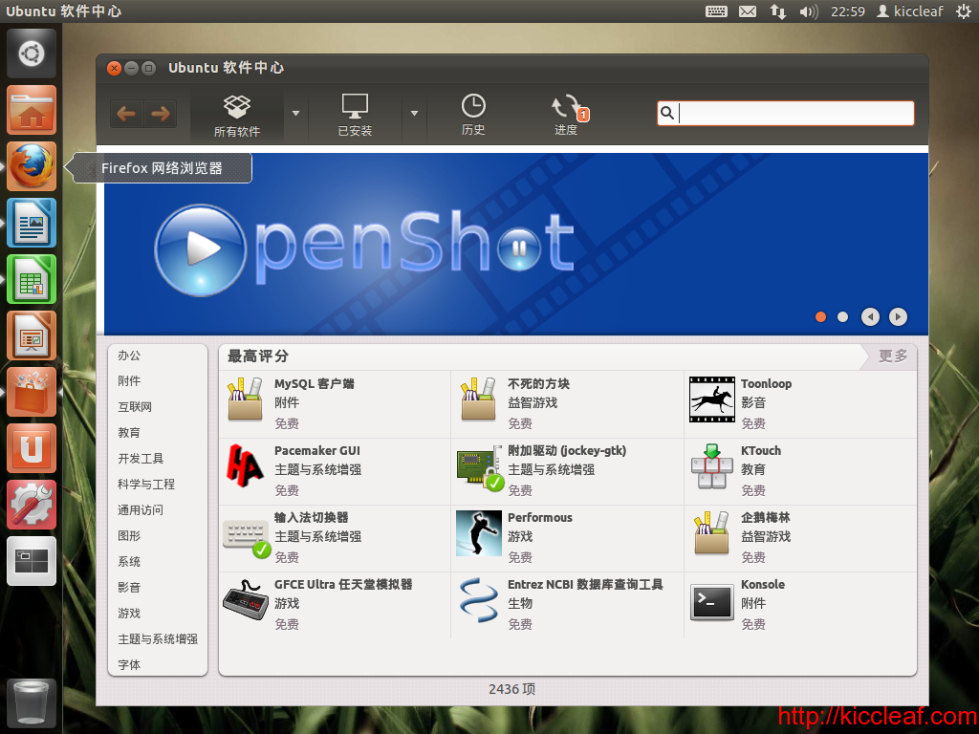Click the Performous dancer icon

478,533
